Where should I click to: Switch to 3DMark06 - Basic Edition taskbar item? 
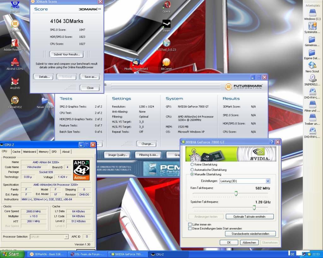[47, 254]
